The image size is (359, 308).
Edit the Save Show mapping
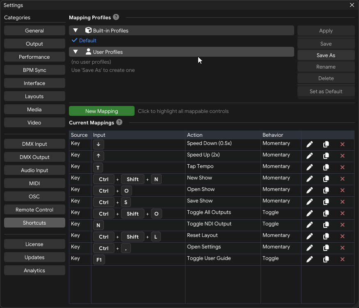309,202
